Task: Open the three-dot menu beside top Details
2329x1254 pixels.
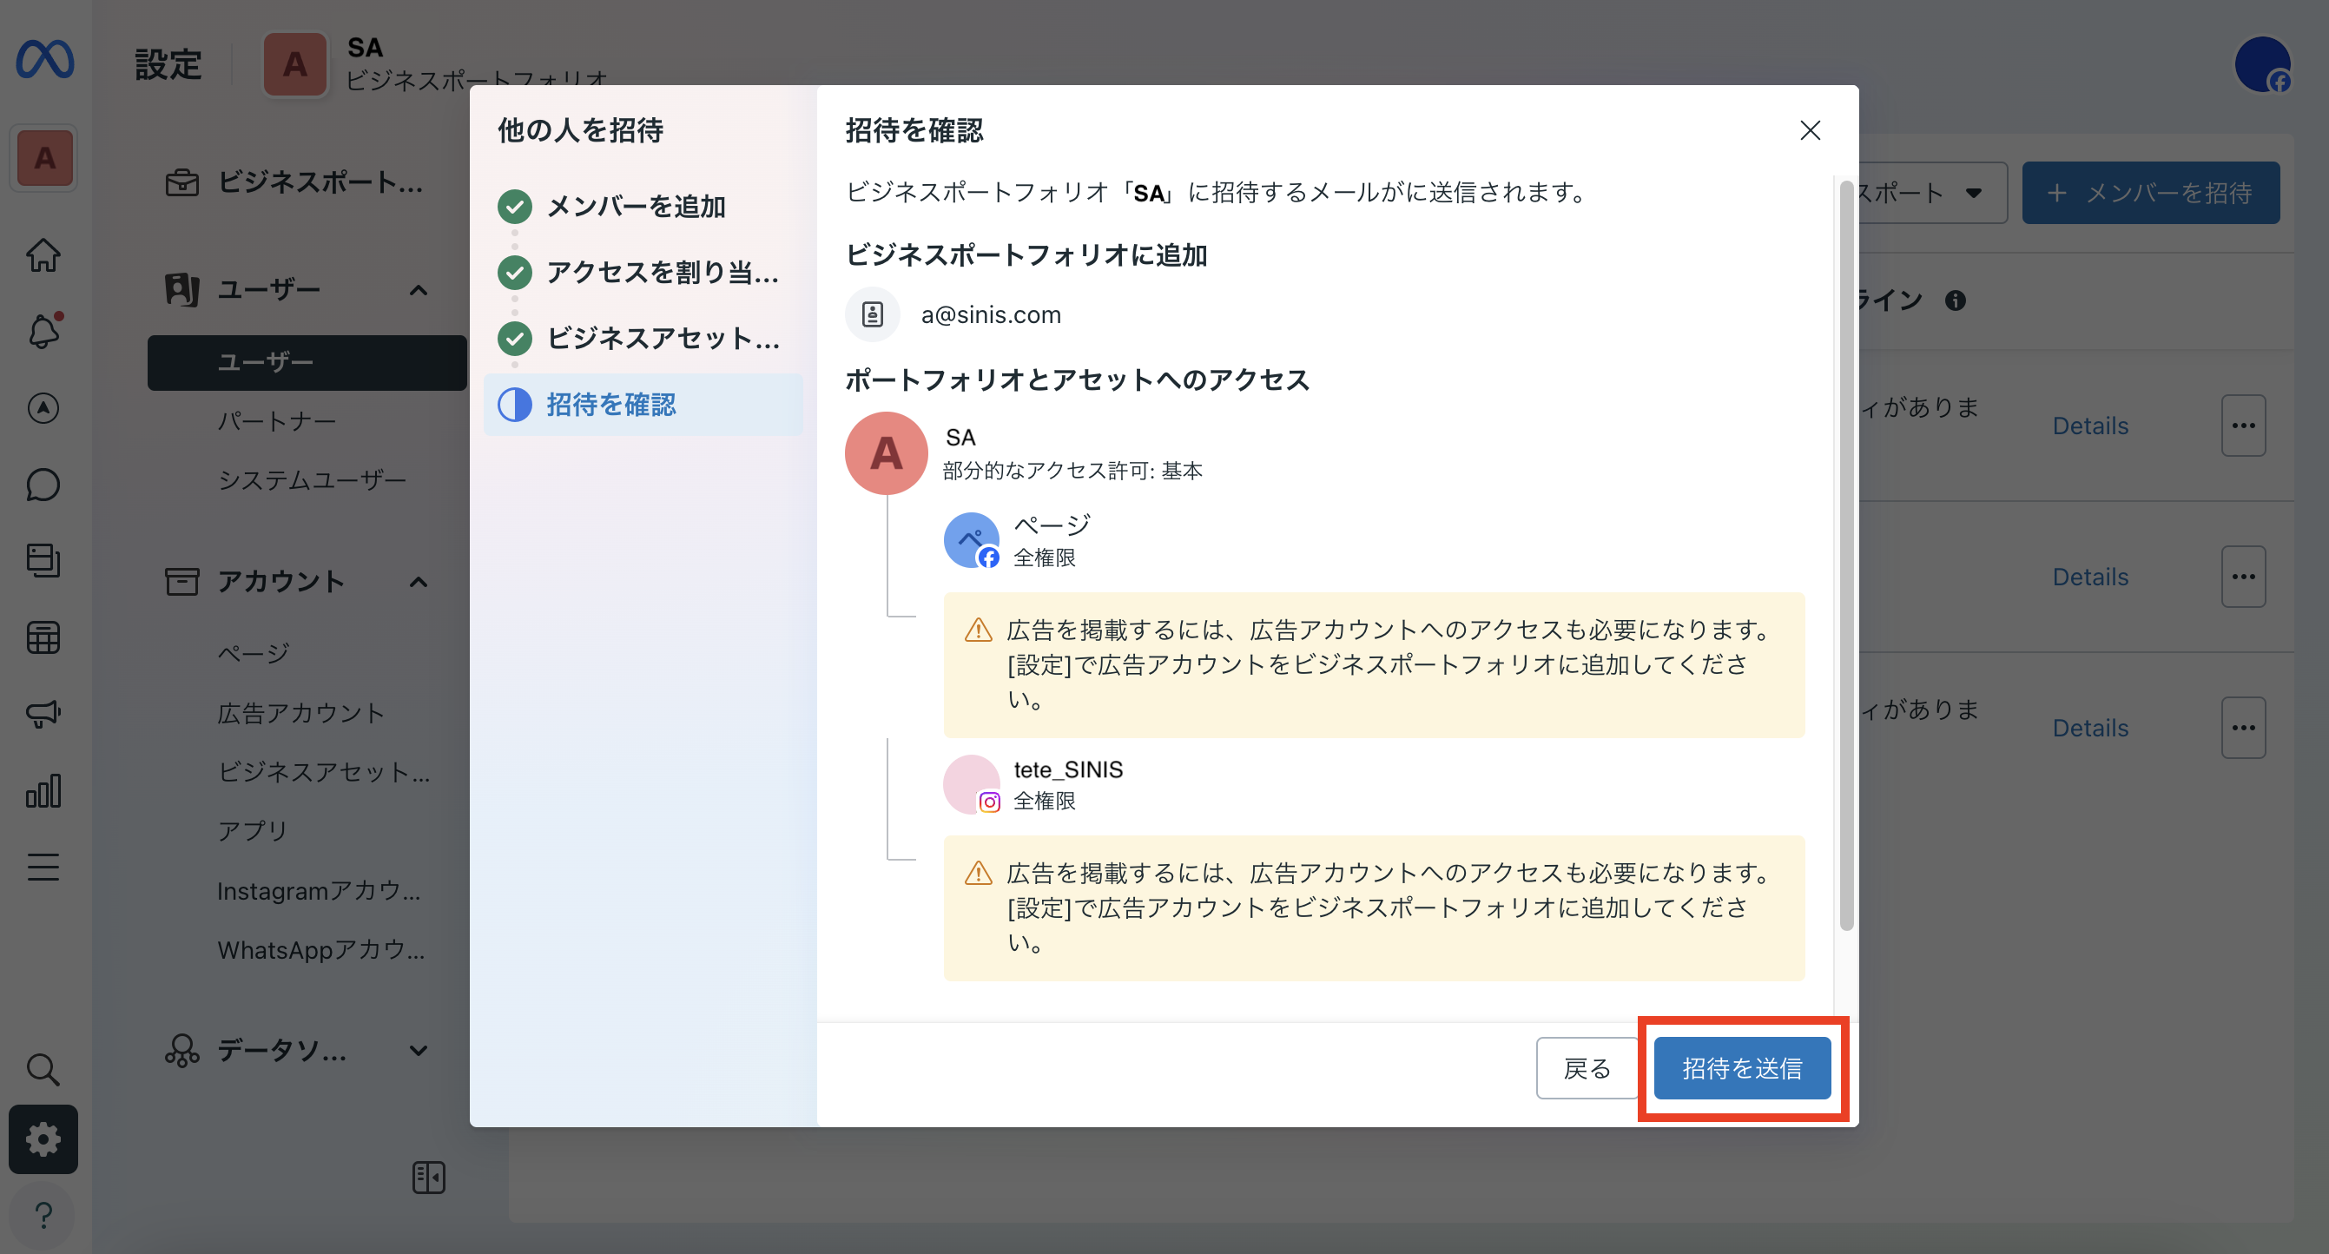Action: click(x=2244, y=424)
